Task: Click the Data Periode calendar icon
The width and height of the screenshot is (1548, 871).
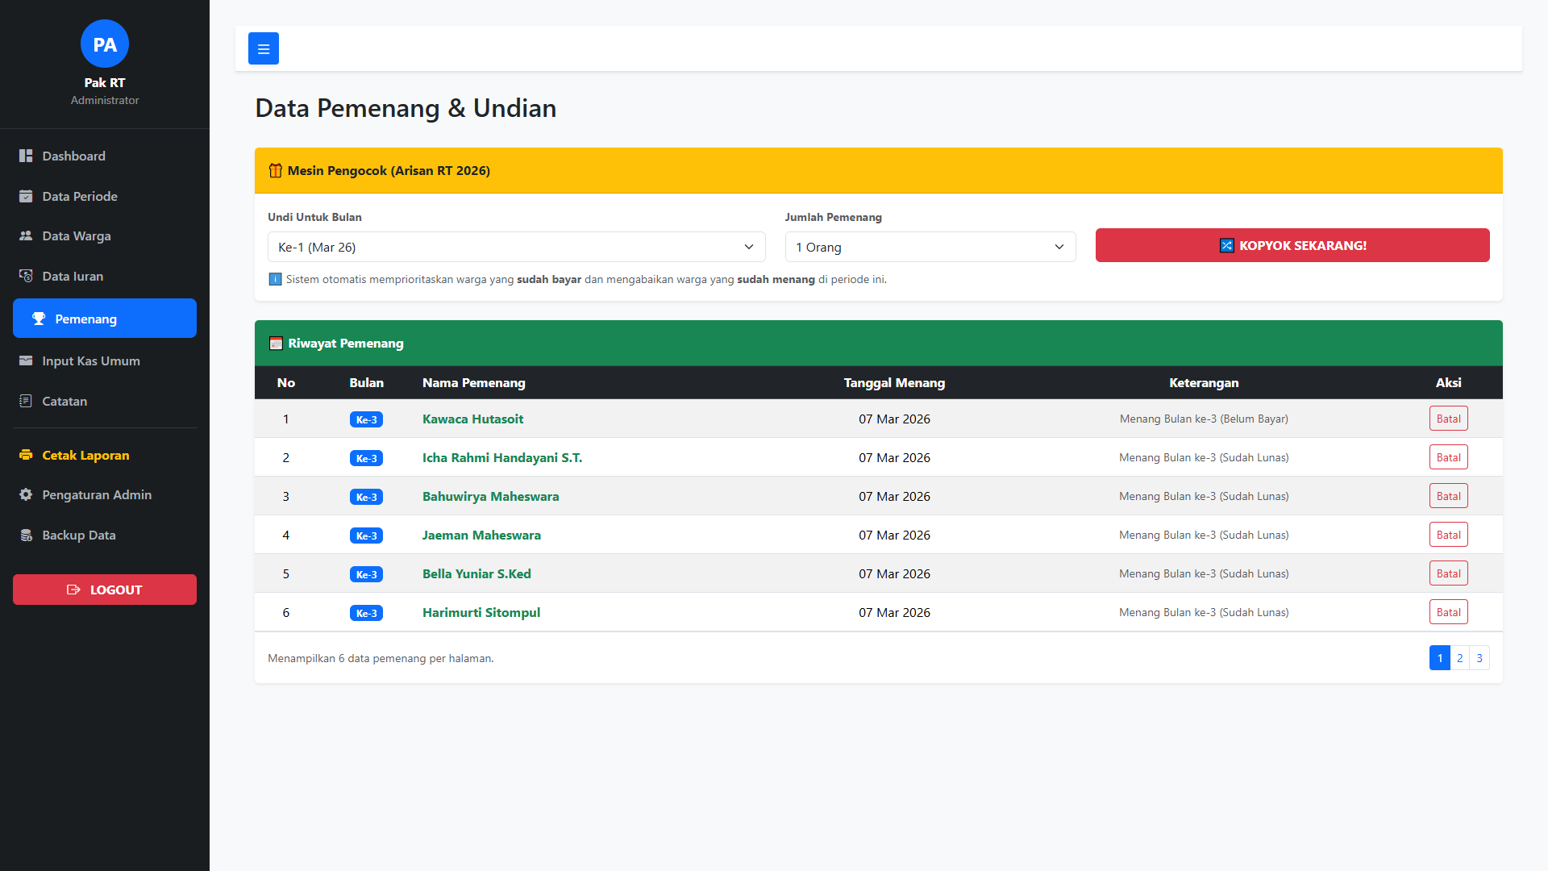Action: tap(26, 196)
